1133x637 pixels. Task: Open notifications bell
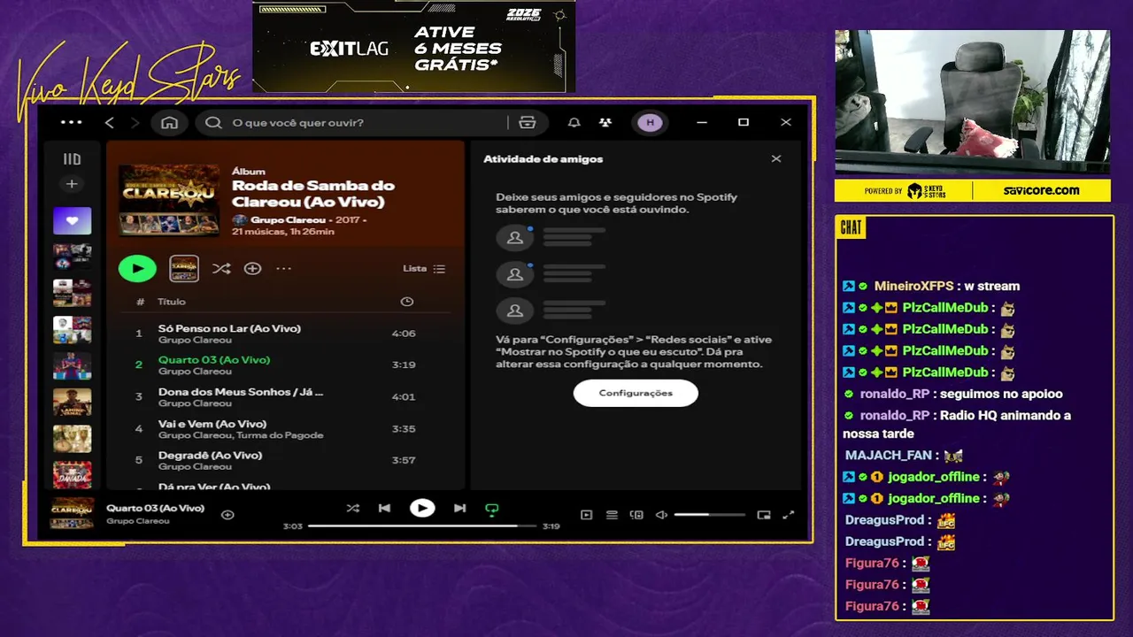coord(574,123)
